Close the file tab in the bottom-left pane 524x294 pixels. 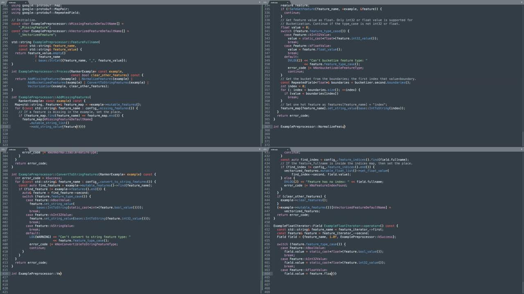[25, 149]
